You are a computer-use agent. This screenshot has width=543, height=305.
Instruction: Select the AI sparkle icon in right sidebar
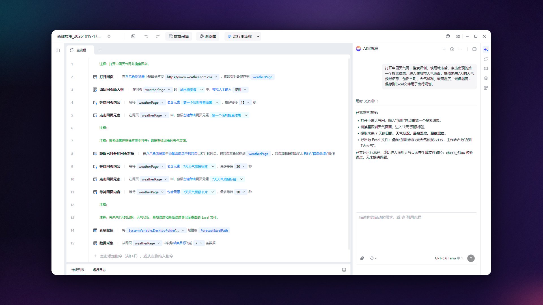486,49
